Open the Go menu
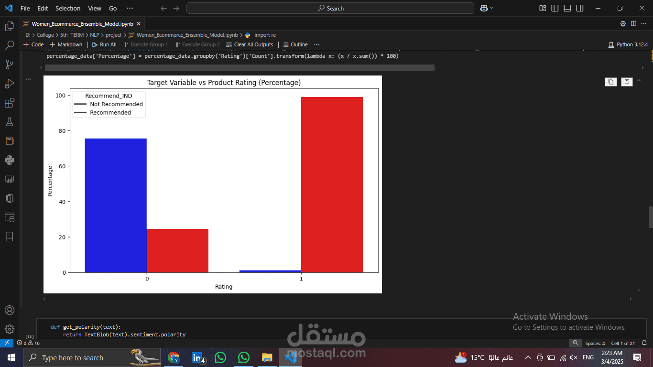This screenshot has height=367, width=653. (113, 8)
